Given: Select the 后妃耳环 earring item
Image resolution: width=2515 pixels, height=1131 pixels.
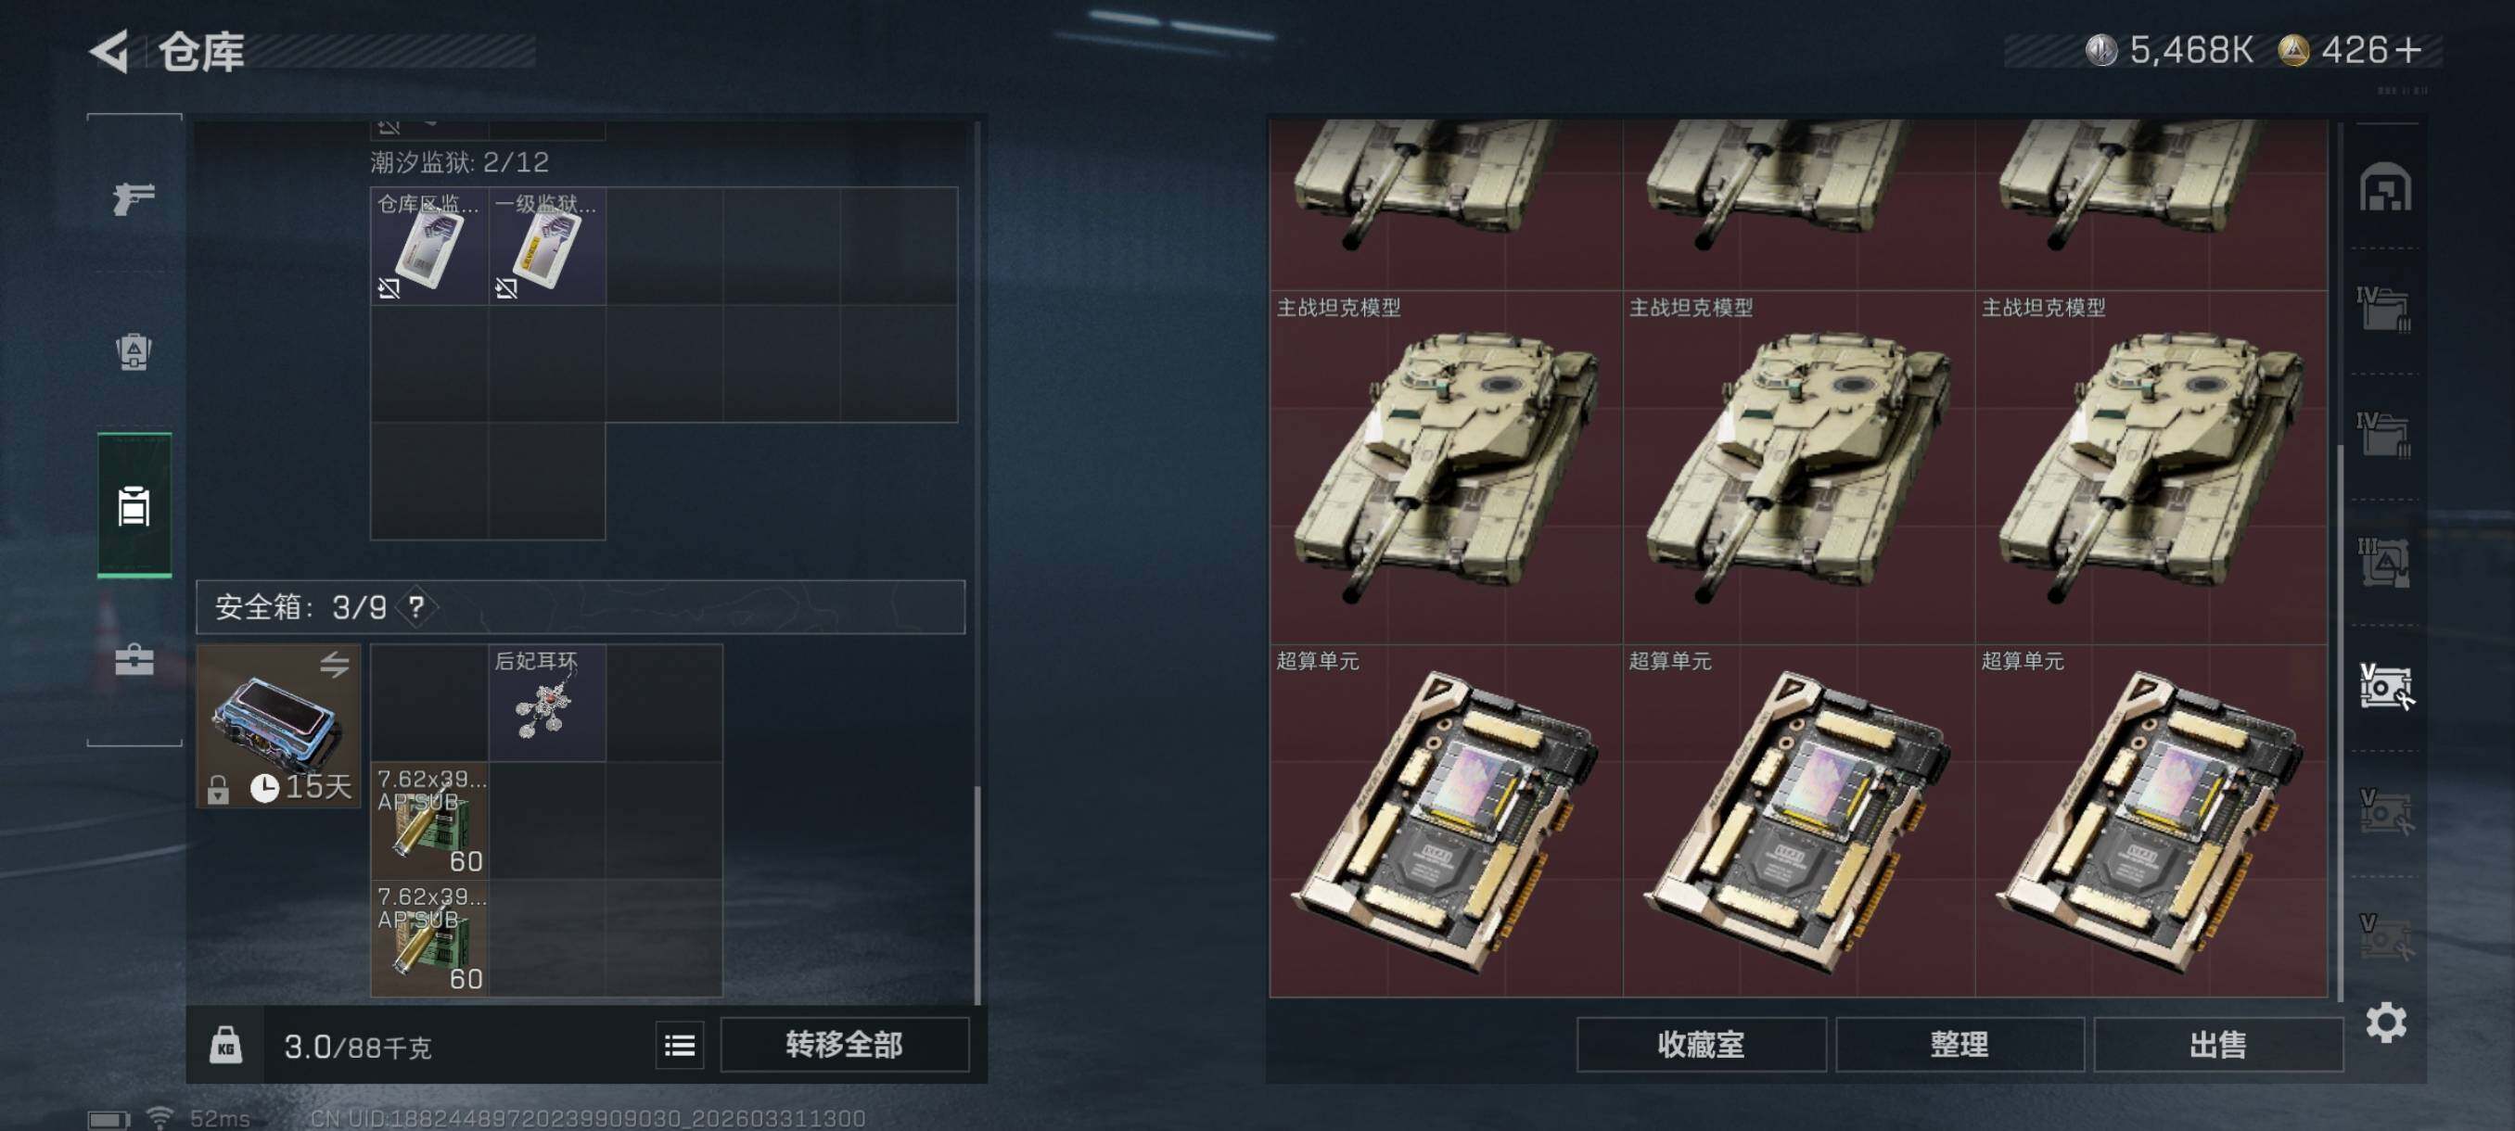Looking at the screenshot, I should click(547, 703).
